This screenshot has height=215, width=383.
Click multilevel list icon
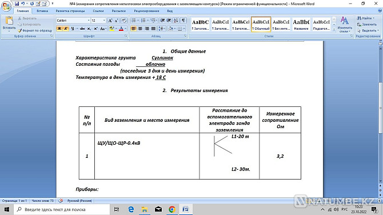[x=153, y=21]
